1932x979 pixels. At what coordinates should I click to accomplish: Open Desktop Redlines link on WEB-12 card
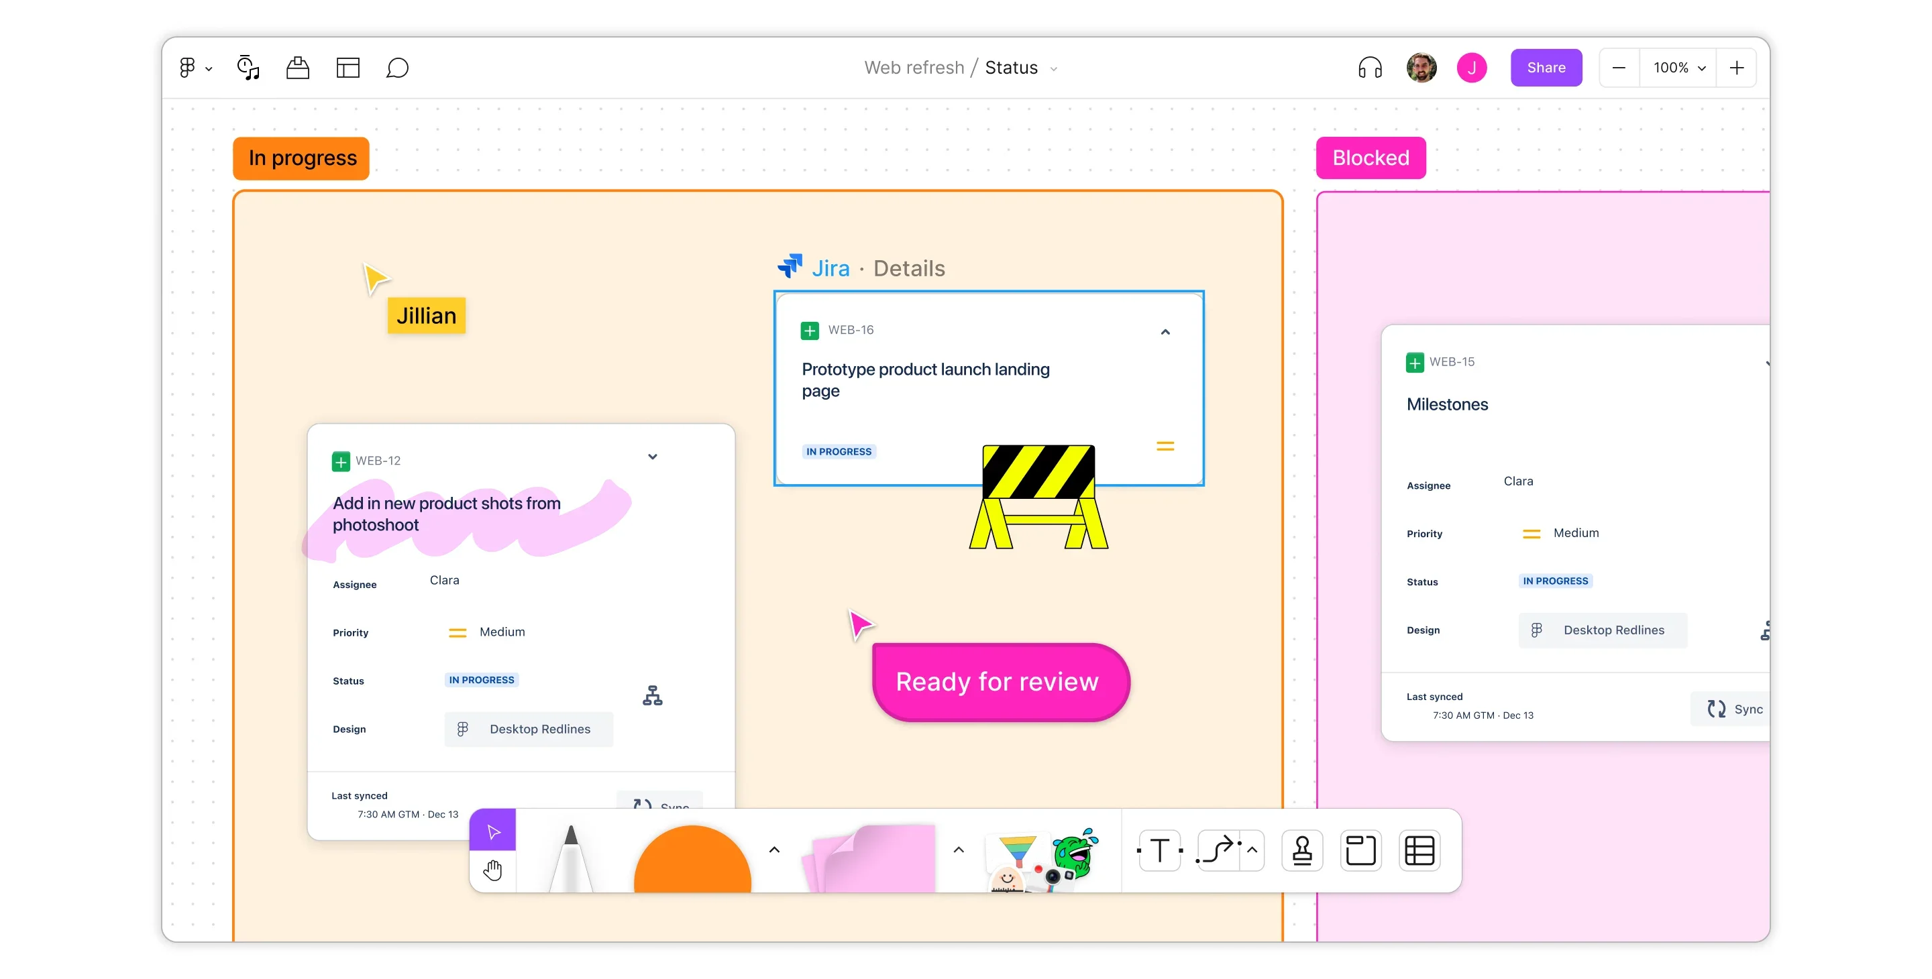point(529,729)
